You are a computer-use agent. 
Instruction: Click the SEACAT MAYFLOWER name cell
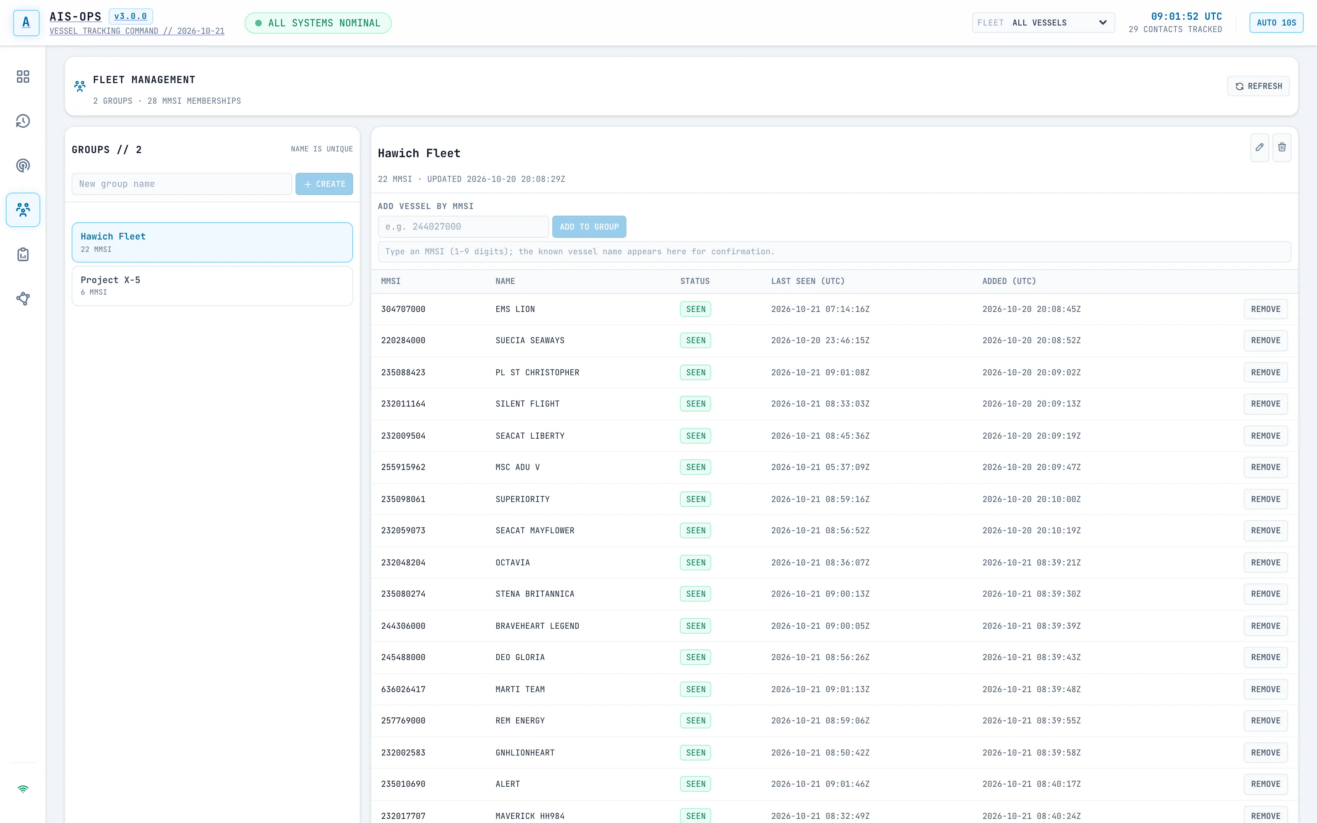[x=535, y=531]
